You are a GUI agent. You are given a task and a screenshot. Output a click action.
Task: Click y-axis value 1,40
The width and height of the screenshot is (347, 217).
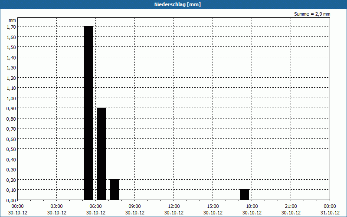pos(11,58)
